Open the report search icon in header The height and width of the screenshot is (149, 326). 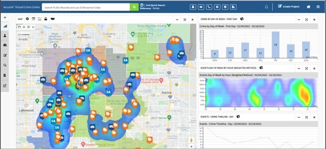click(x=217, y=7)
